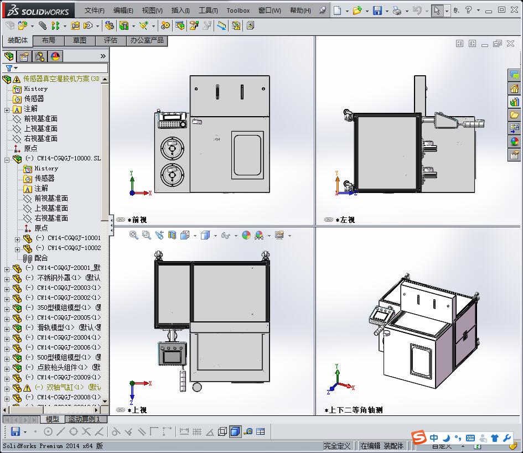Expand the CW14-CGQGJ-10001 component
This screenshot has width=523, height=453.
tap(18, 239)
